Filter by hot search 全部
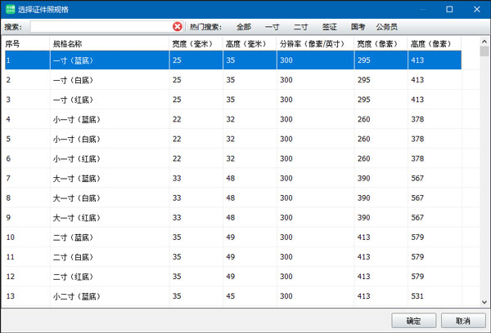Image resolution: width=491 pixels, height=333 pixels. pyautogui.click(x=244, y=27)
